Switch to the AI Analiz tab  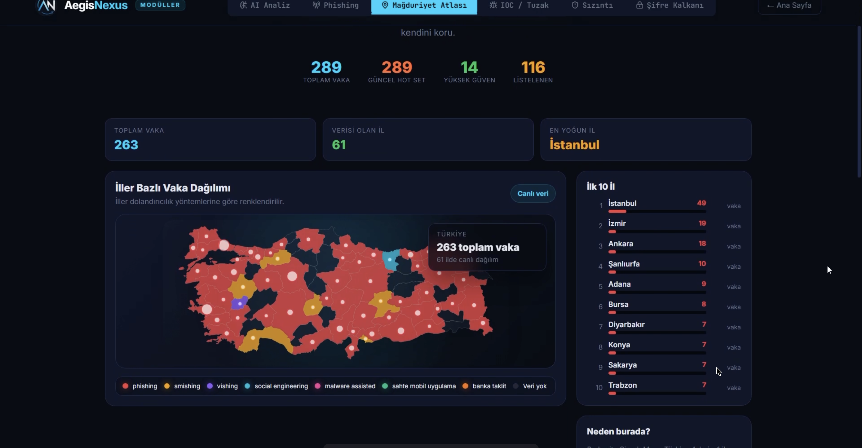pos(265,5)
